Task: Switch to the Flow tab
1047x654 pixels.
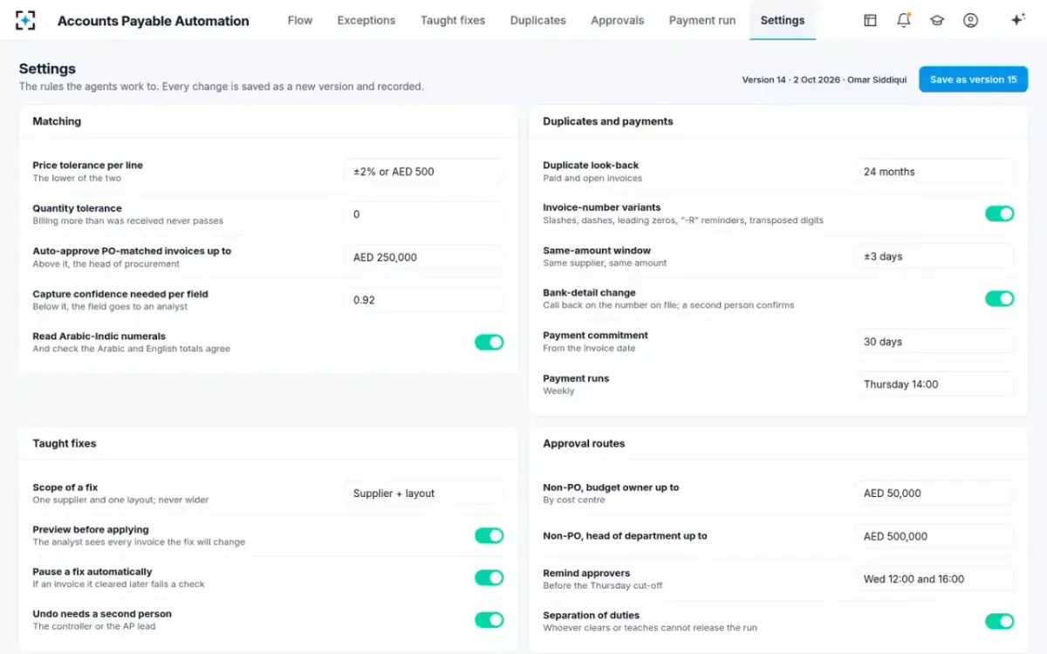Action: coord(300,20)
